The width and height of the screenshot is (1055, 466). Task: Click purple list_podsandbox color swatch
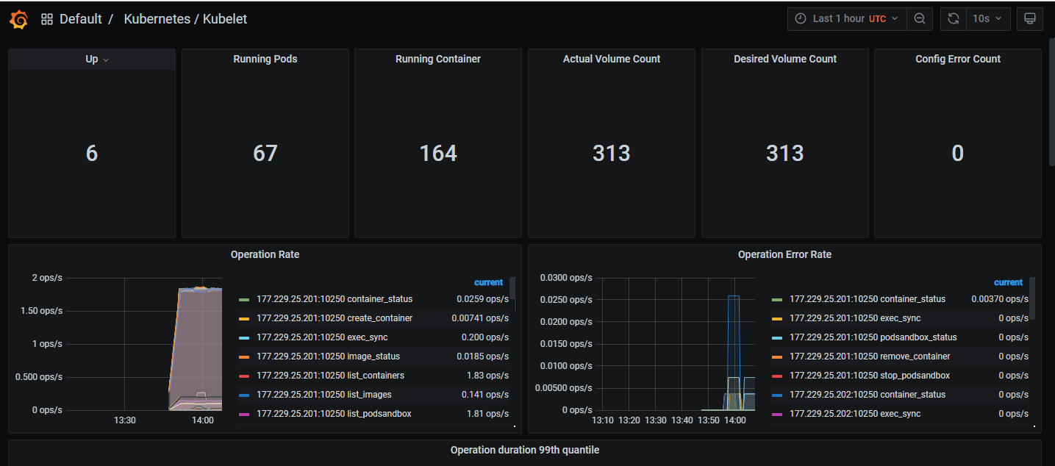point(244,414)
